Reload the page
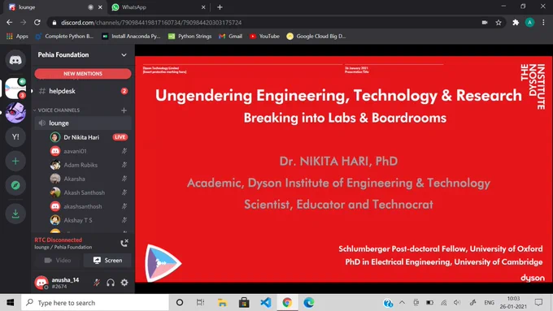 click(37, 23)
